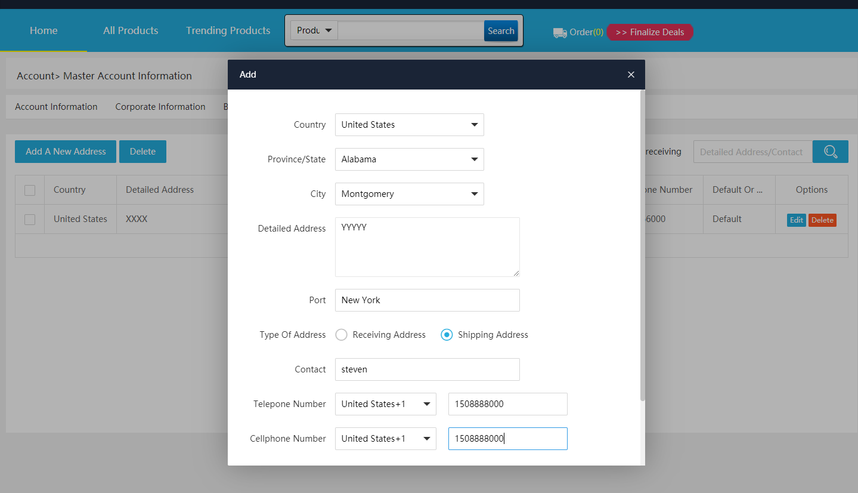Open the product search category dropdown

click(314, 30)
